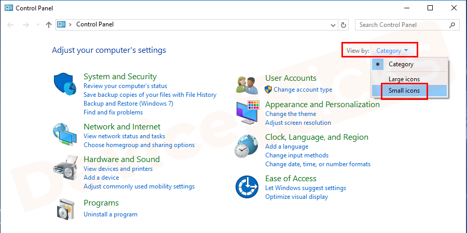Image resolution: width=467 pixels, height=233 pixels.
Task: Open View network status and tasks
Action: point(124,136)
